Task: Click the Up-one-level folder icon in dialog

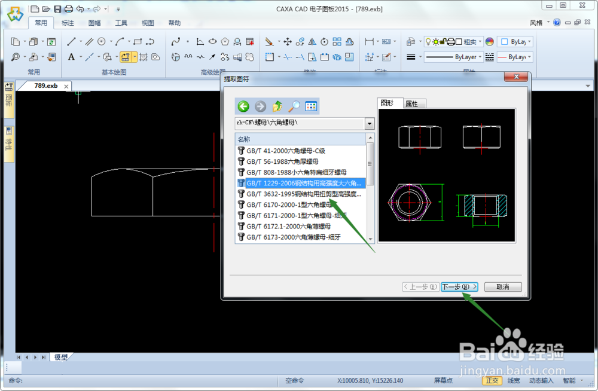Action: point(277,106)
